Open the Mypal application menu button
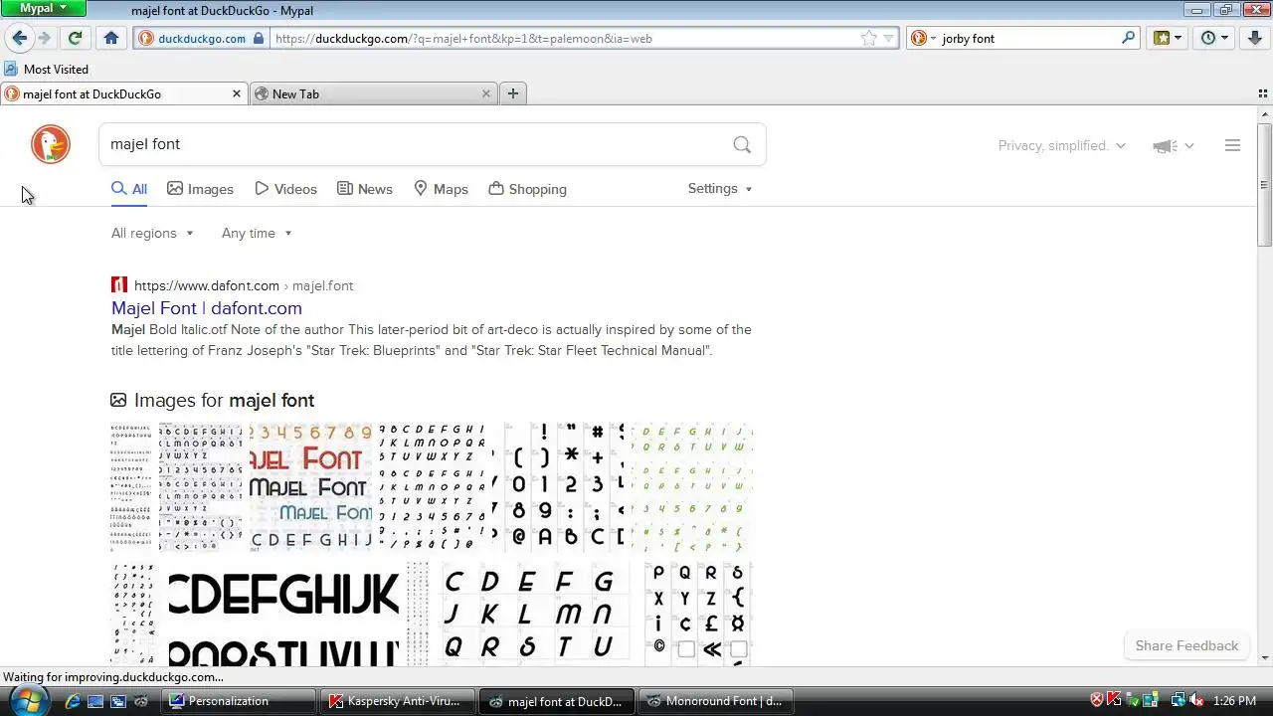The image size is (1273, 716). [x=45, y=8]
